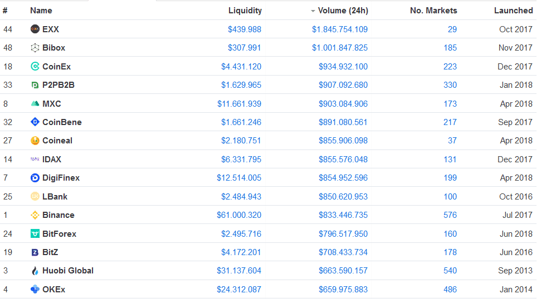Image resolution: width=556 pixels, height=299 pixels.
Task: Click the Huobi Global flame icon
Action: [35, 271]
